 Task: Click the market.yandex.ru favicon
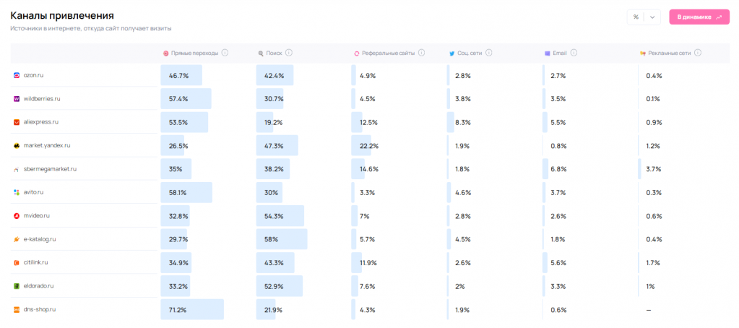click(x=17, y=145)
